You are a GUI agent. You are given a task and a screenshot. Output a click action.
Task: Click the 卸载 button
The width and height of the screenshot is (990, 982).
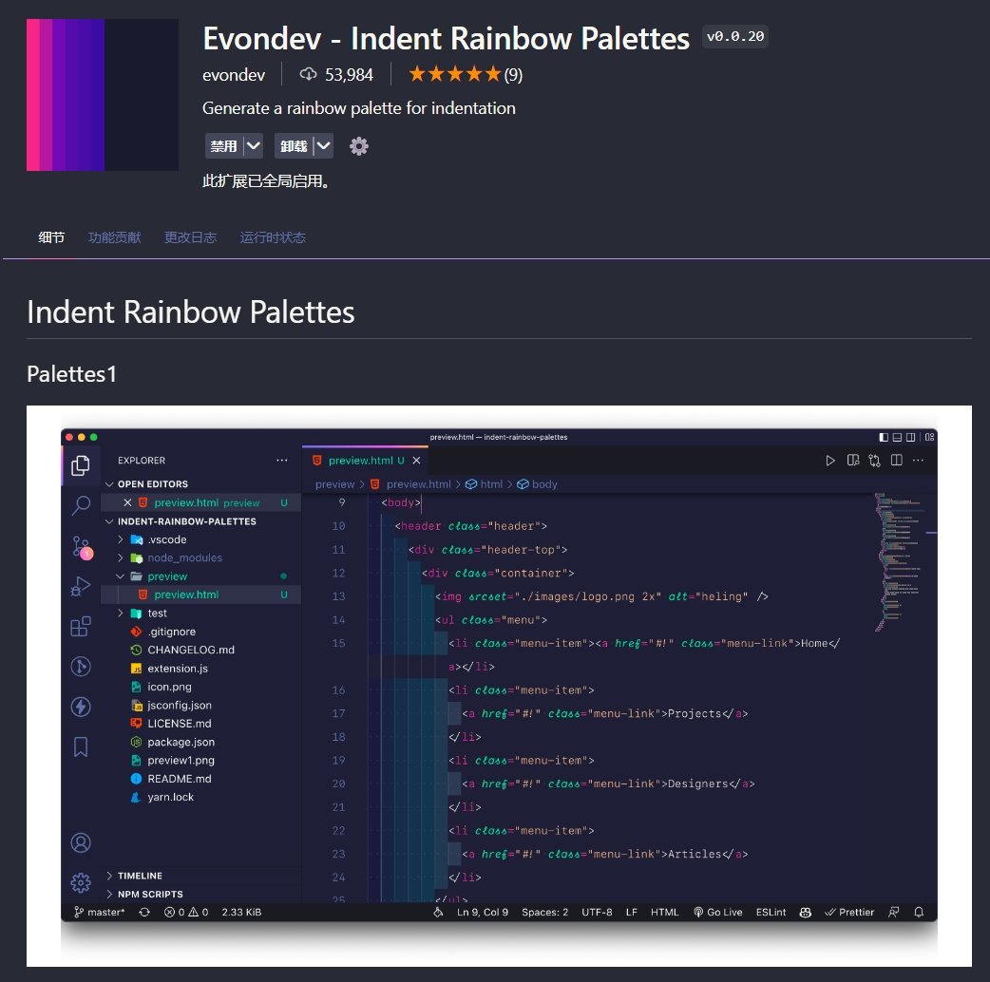(x=294, y=146)
